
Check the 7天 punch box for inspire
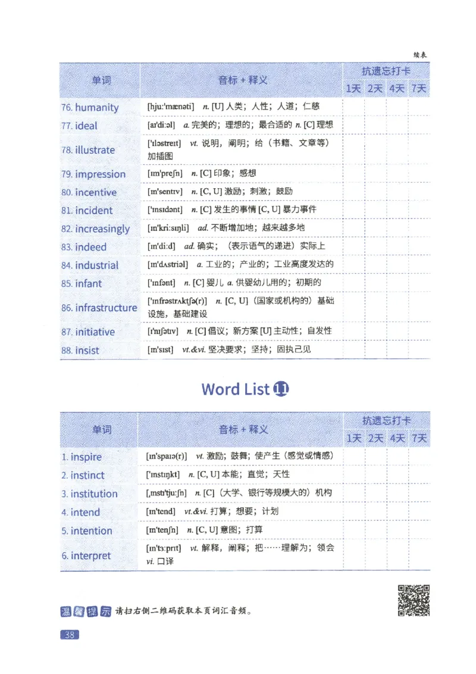(x=419, y=457)
